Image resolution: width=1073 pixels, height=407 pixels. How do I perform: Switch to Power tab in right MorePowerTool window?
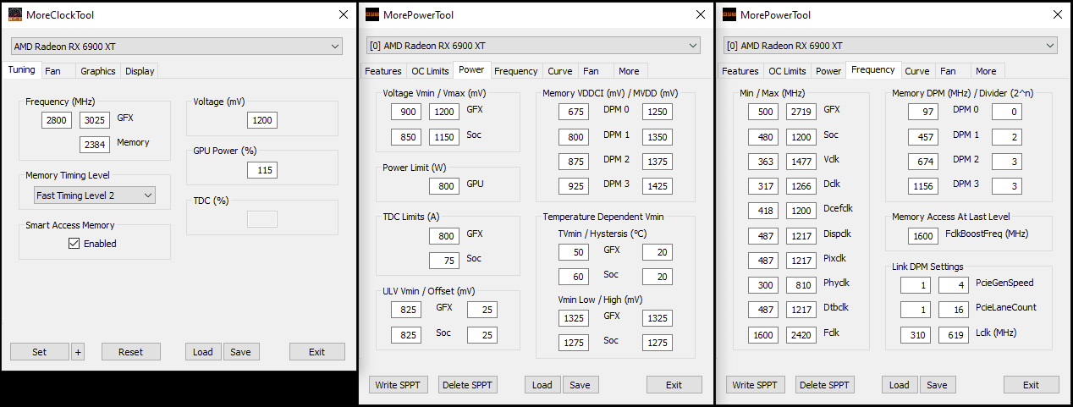pyautogui.click(x=828, y=71)
